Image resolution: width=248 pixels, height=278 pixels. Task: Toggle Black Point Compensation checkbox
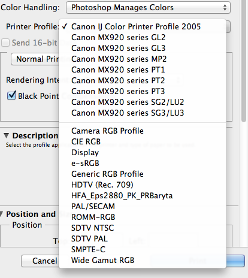[x=11, y=95]
